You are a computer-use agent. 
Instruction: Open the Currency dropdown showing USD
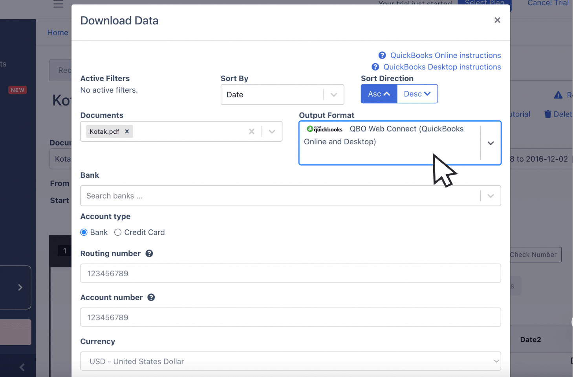(290, 361)
